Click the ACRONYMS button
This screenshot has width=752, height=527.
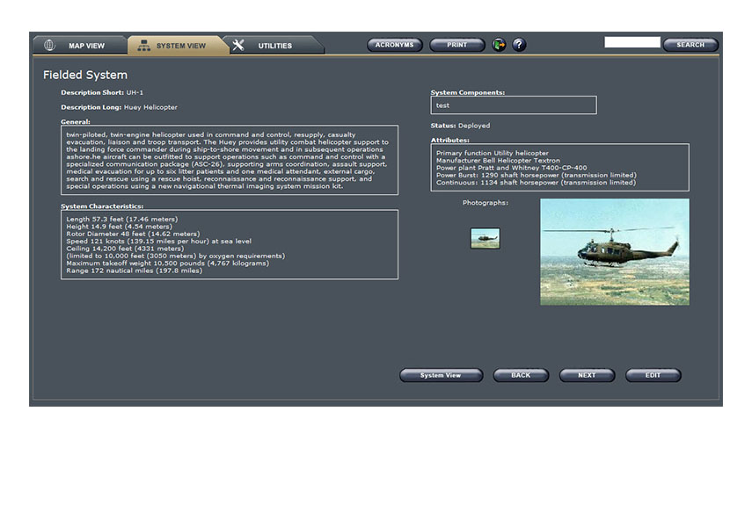point(395,45)
